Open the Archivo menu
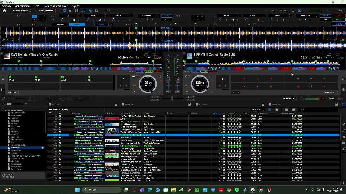This screenshot has height=194, width=346. pos(6,6)
